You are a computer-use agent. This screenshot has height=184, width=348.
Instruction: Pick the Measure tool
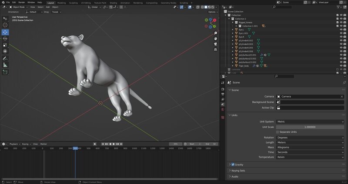point(5,65)
